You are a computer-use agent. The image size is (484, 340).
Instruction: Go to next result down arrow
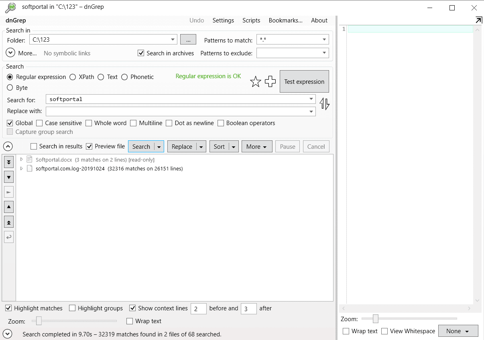tap(9, 177)
